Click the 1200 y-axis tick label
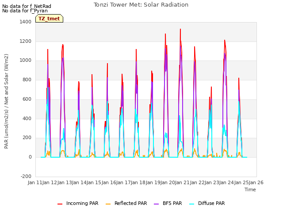 pos(26,41)
